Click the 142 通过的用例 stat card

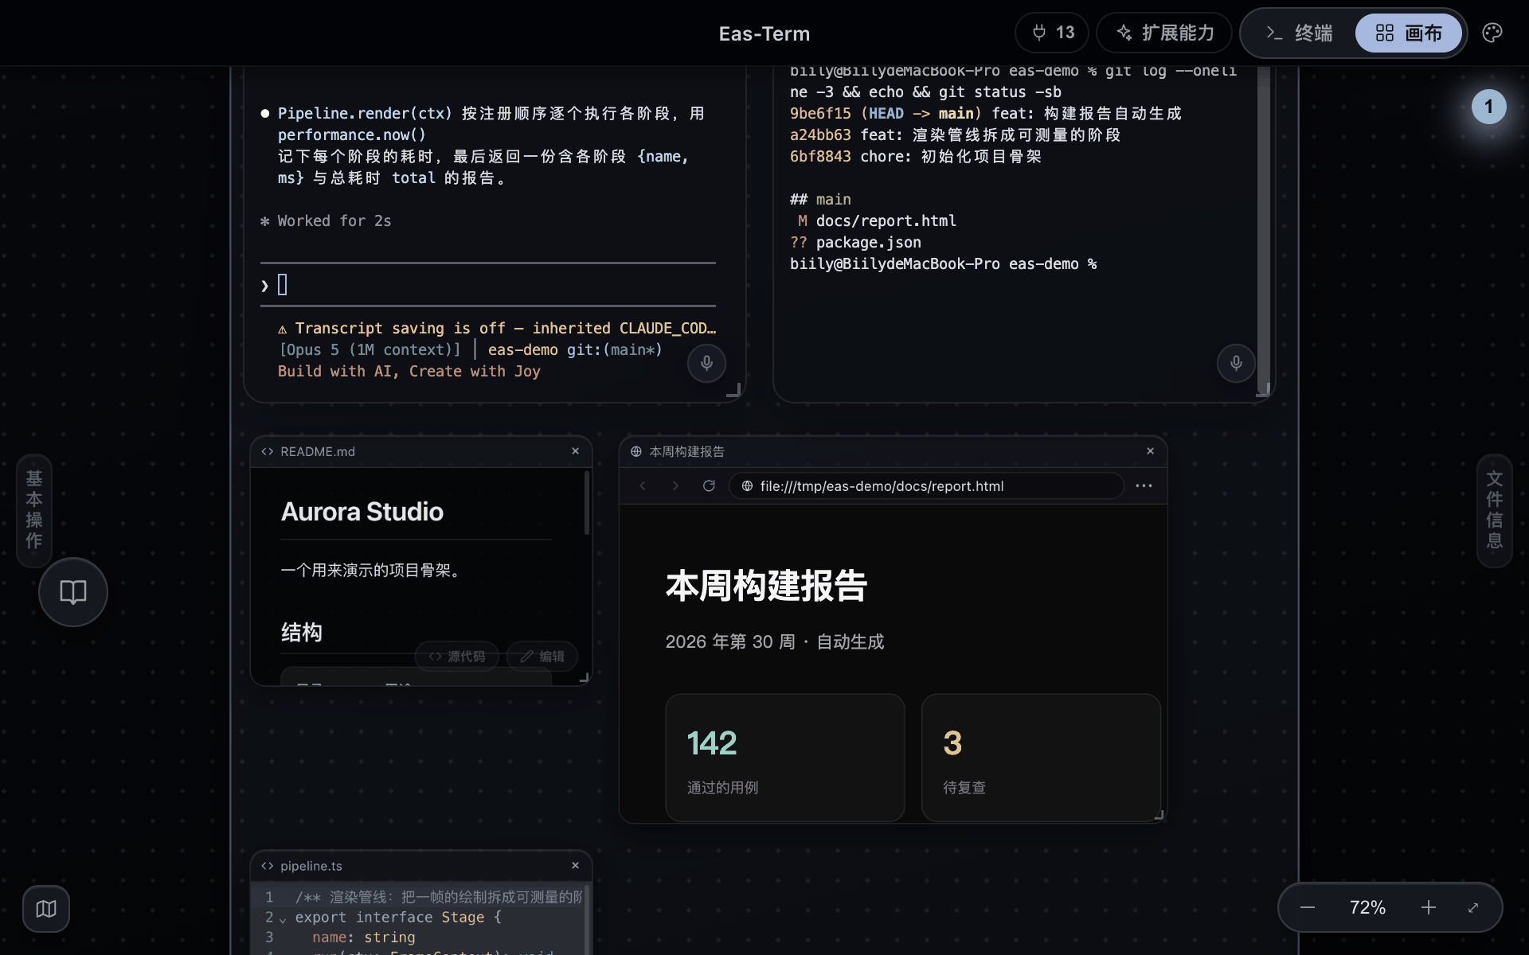[x=785, y=758]
